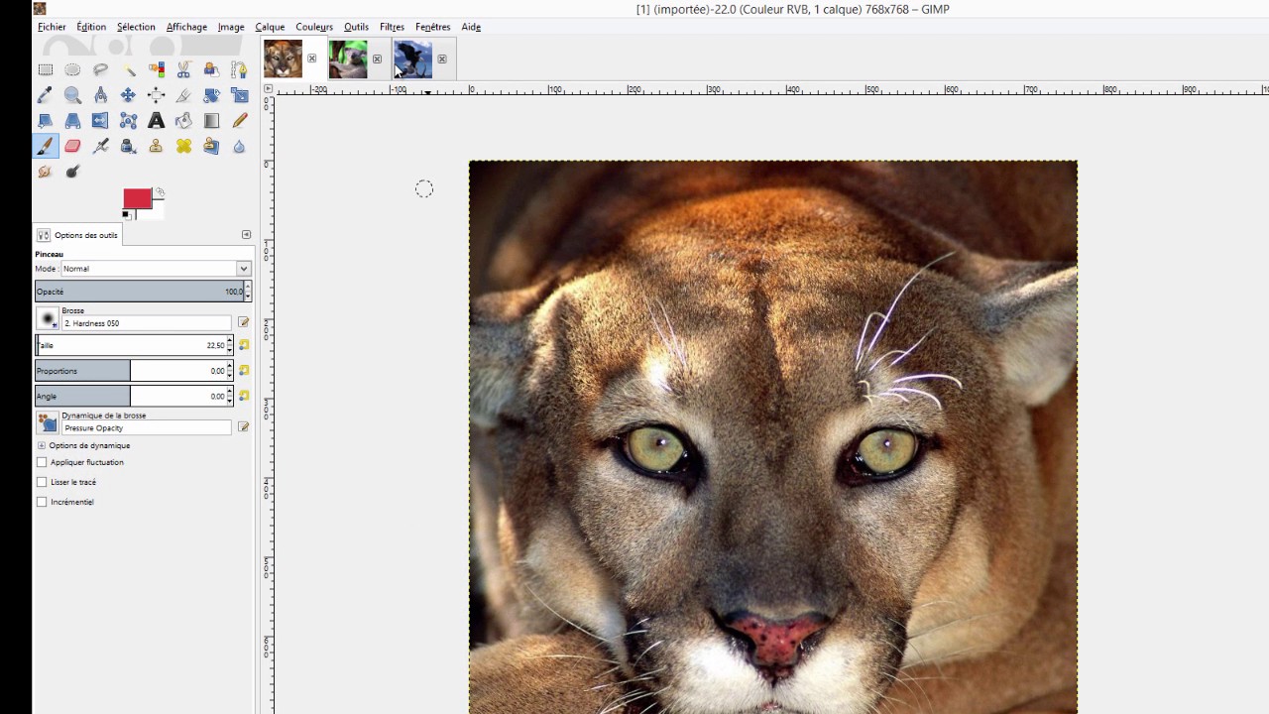This screenshot has height=714, width=1269.
Task: Select the Perspective Clone tool
Action: coord(211,147)
